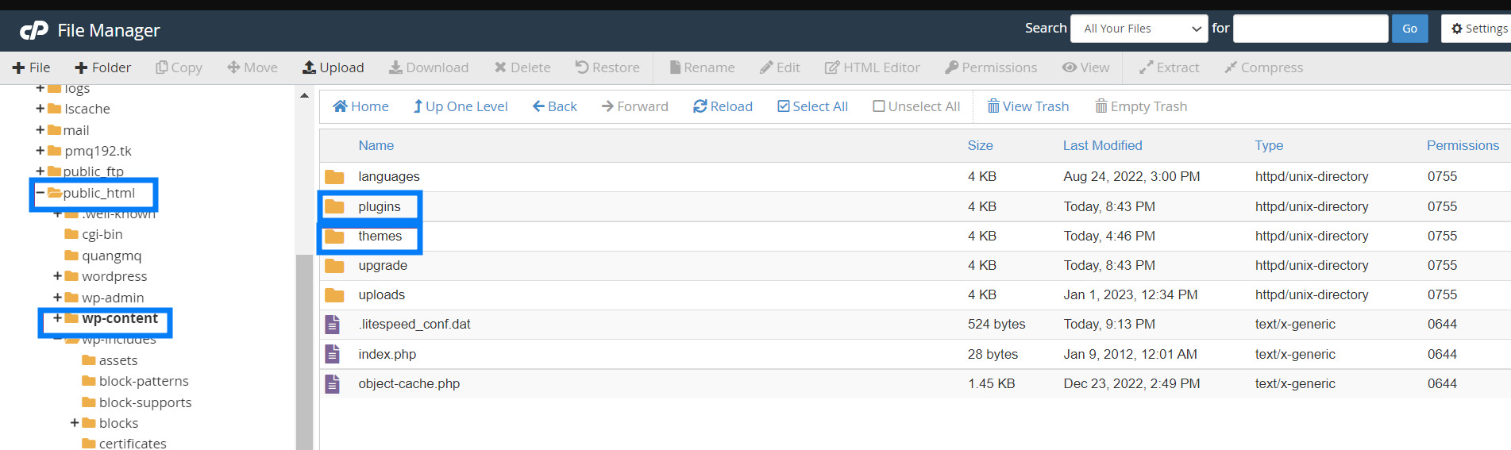Select the uploads folder icon

pyautogui.click(x=334, y=294)
